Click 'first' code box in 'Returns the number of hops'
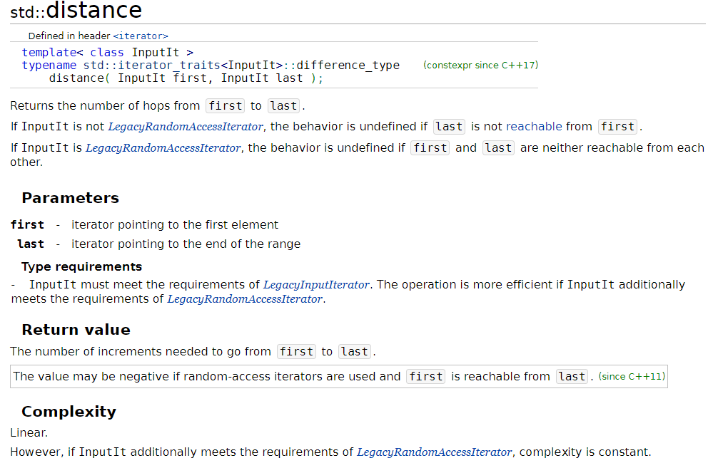This screenshot has width=713, height=463. pyautogui.click(x=225, y=105)
